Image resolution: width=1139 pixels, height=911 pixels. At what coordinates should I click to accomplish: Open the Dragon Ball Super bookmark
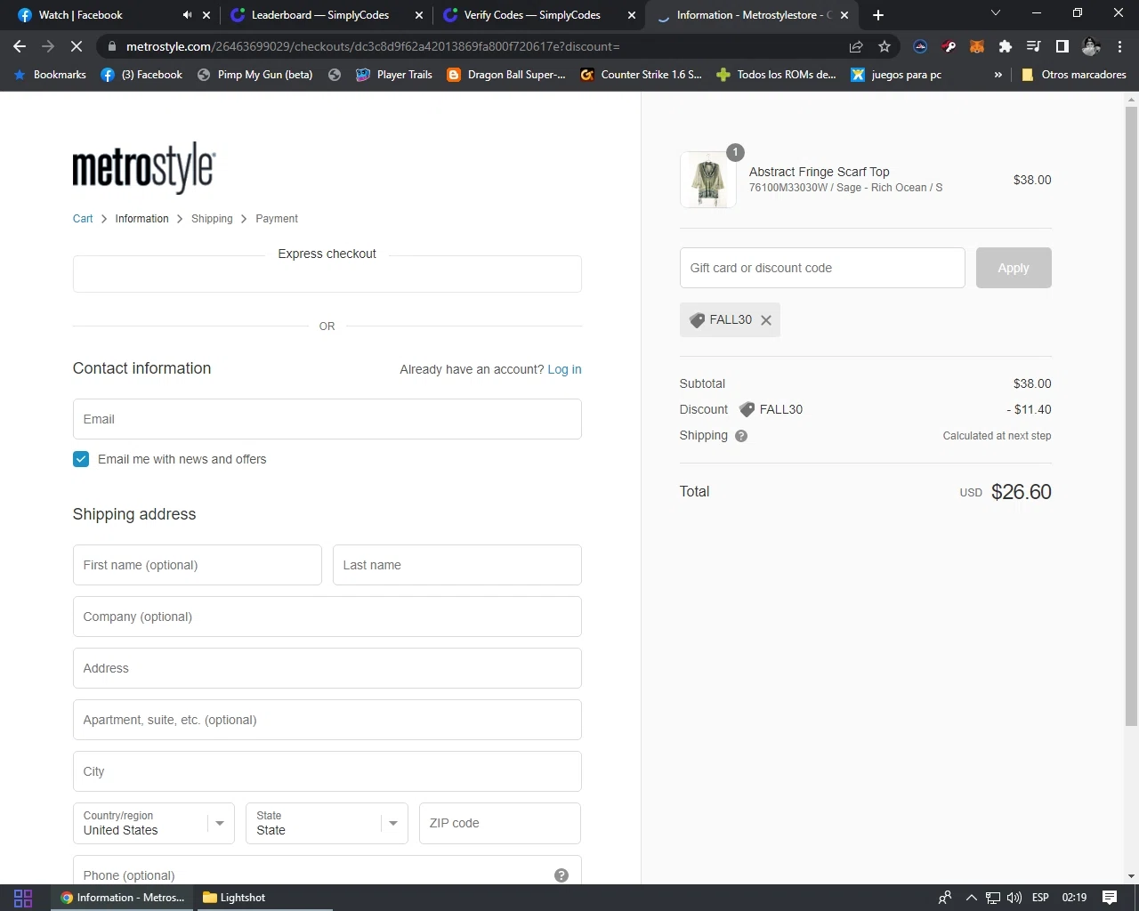[506, 75]
